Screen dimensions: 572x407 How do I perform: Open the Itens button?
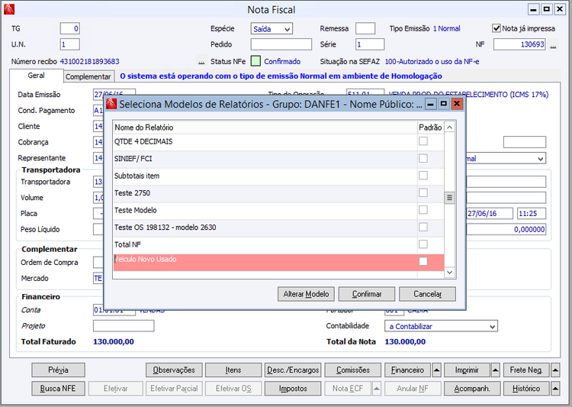(233, 370)
